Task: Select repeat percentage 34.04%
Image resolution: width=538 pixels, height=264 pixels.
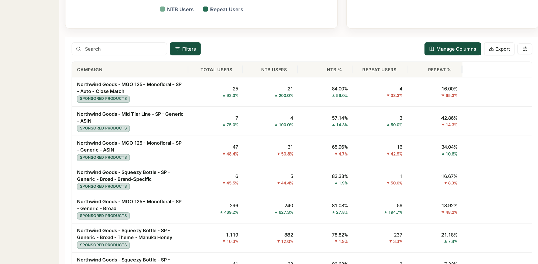Action: [x=449, y=147]
